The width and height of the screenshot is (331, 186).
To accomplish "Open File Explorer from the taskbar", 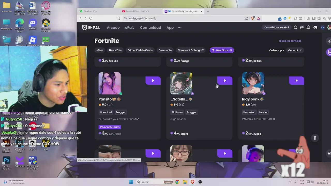I will (185, 182).
